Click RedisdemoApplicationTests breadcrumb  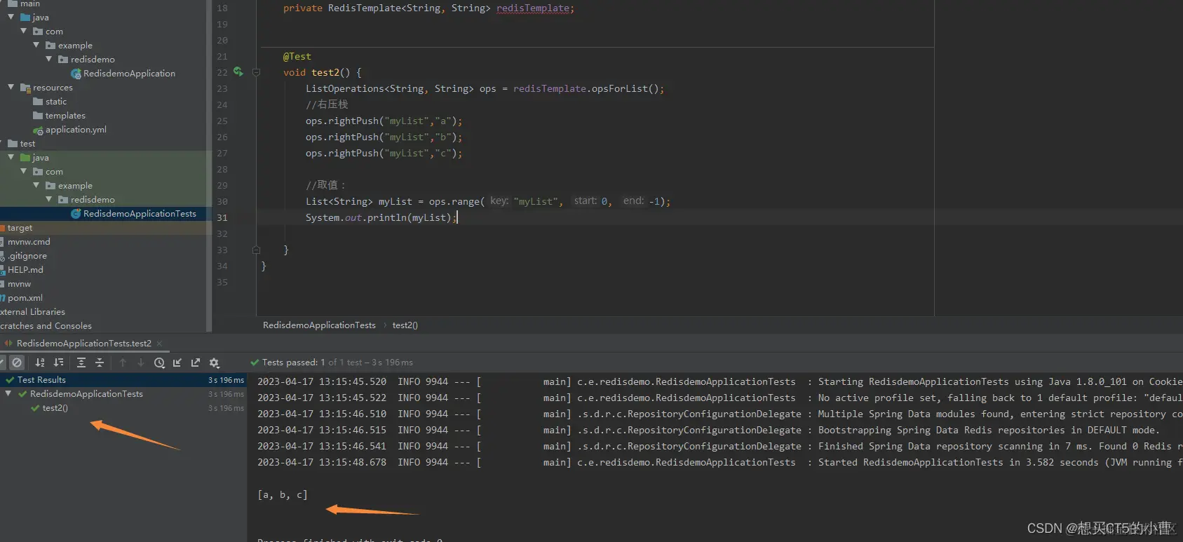319,325
